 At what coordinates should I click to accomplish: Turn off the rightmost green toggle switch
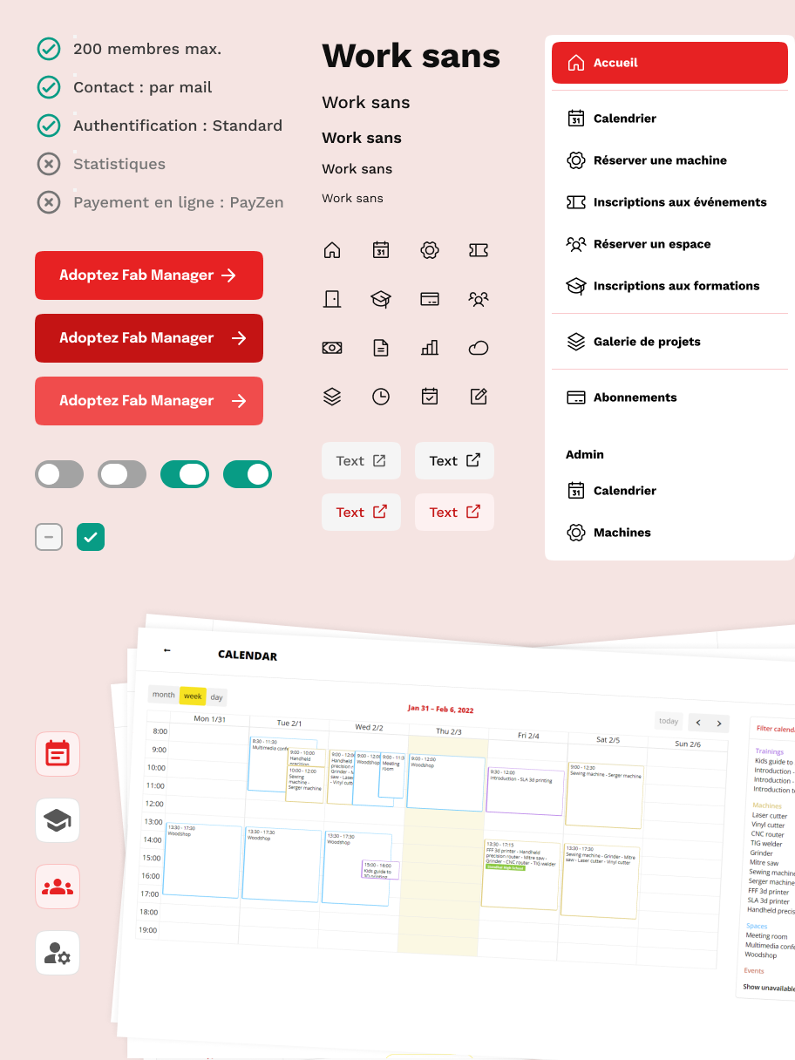pos(248,474)
